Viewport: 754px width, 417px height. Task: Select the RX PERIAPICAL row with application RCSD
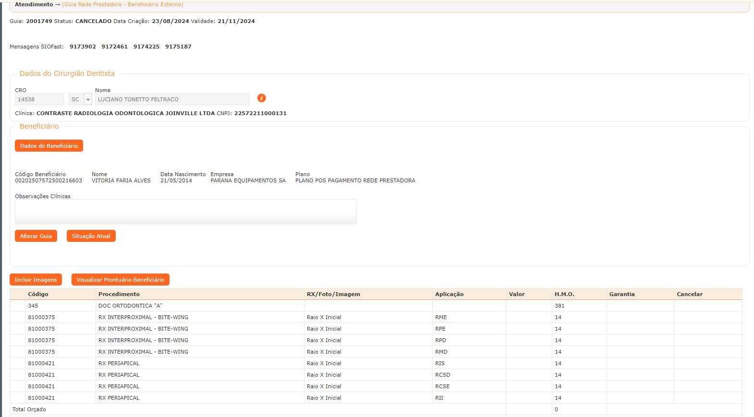pos(119,375)
